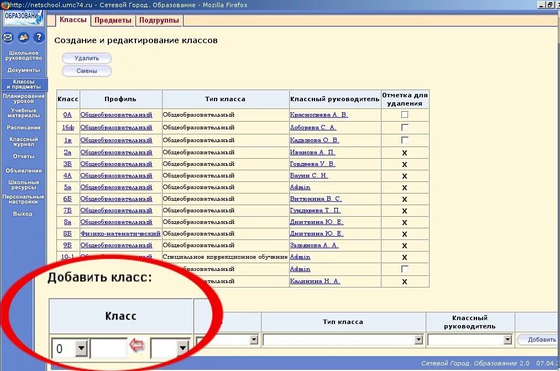Screen dimensions: 560x371
Task: Open Объявления in sidebar
Action: point(24,171)
